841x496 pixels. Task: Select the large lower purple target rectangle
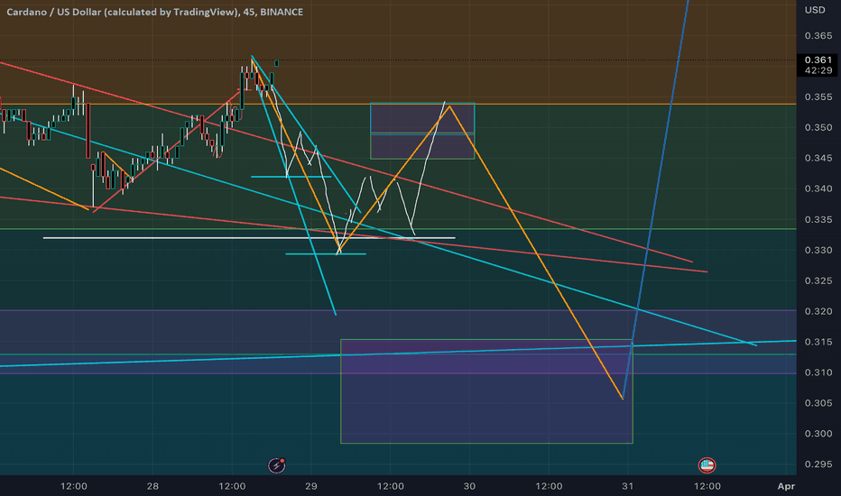(486, 391)
